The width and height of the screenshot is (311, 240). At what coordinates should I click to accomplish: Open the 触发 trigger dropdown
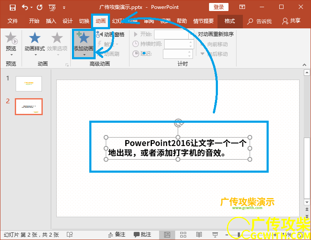tap(108, 44)
